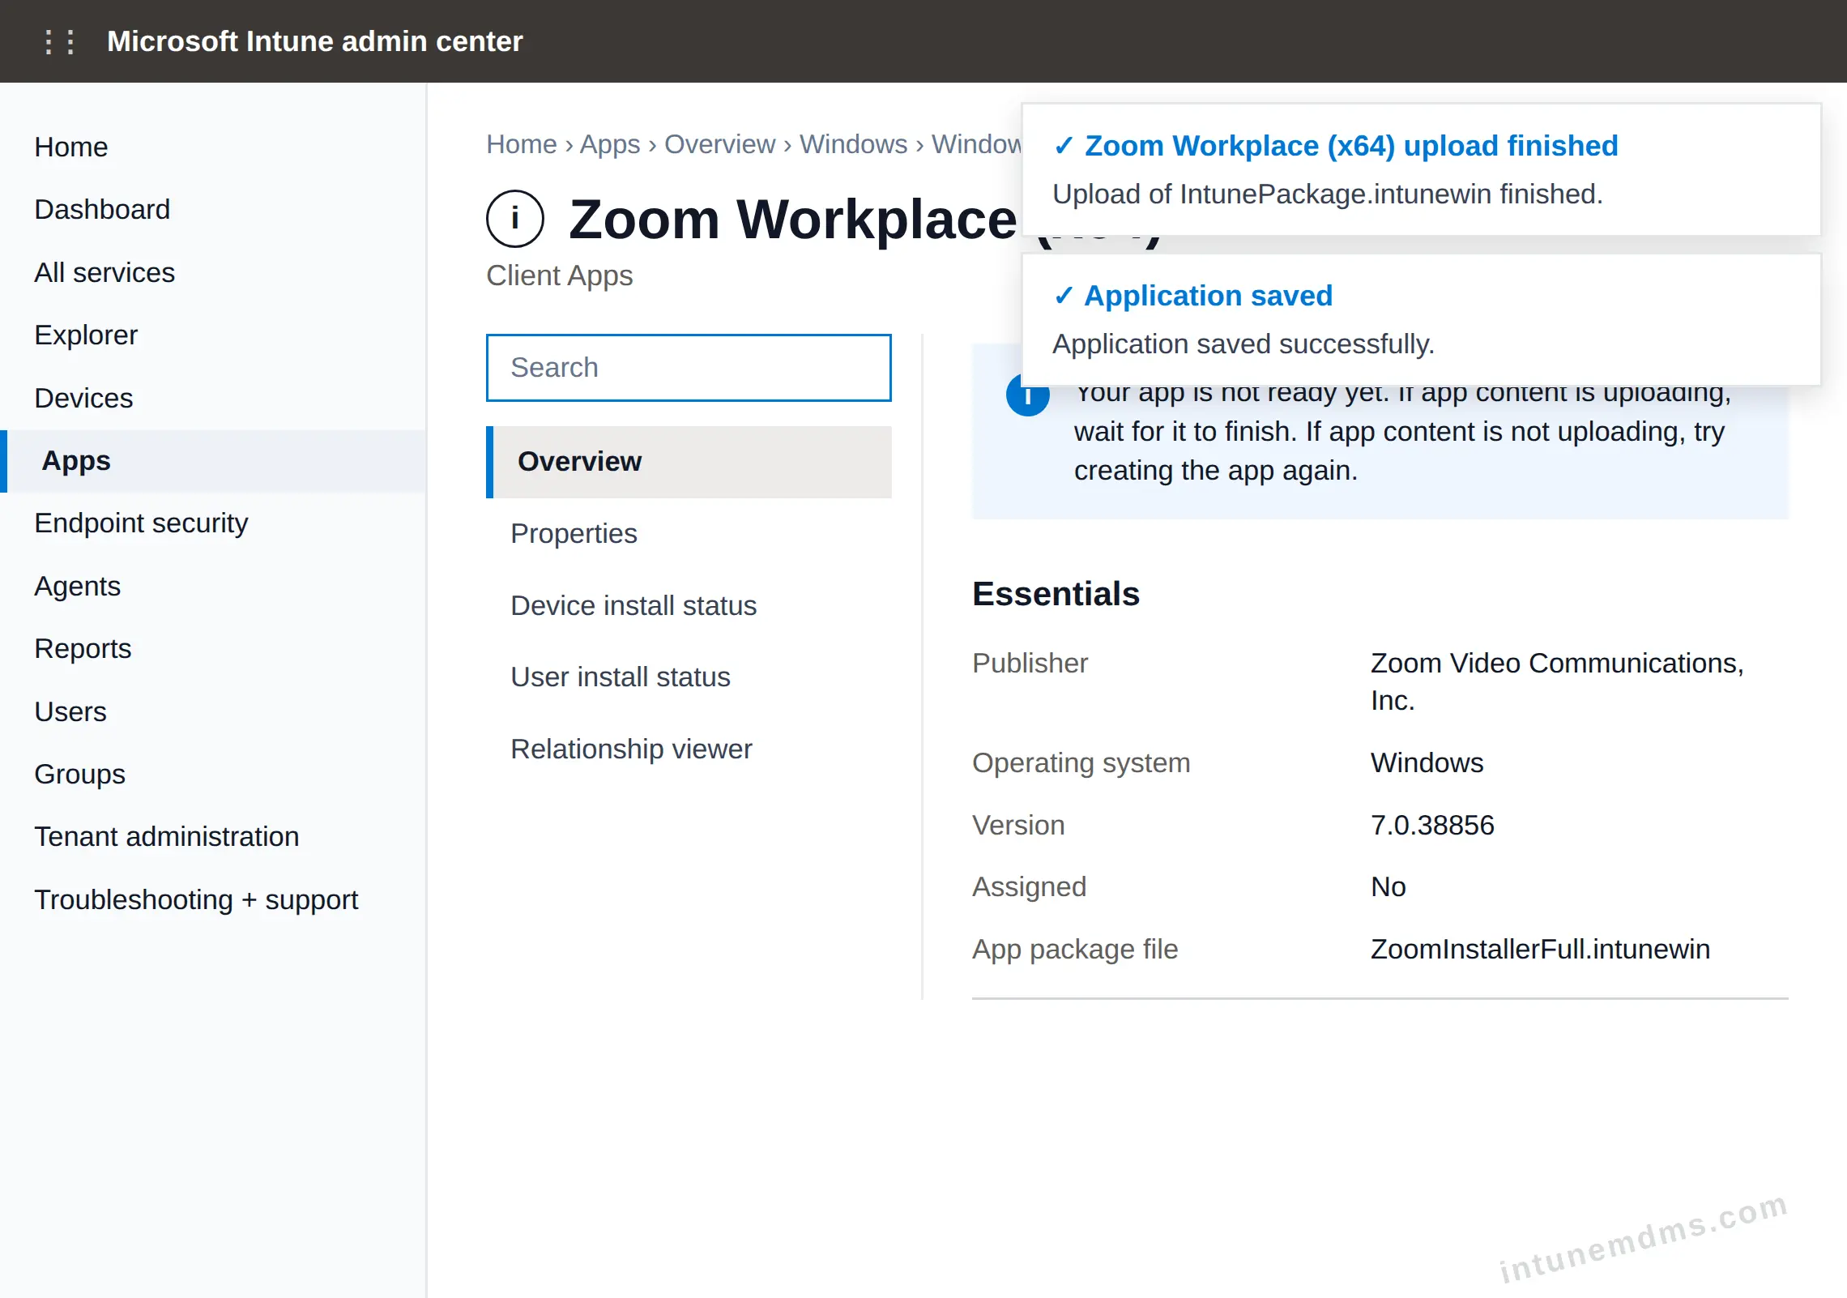Screen dimensions: 1847x1298
Task: Click the Publisher label
Action: [x=1030, y=664]
